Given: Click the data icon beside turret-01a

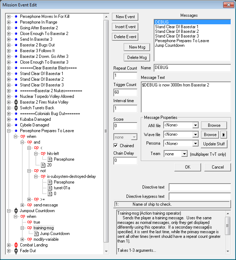Looking at the screenshot, I should point(50,188).
